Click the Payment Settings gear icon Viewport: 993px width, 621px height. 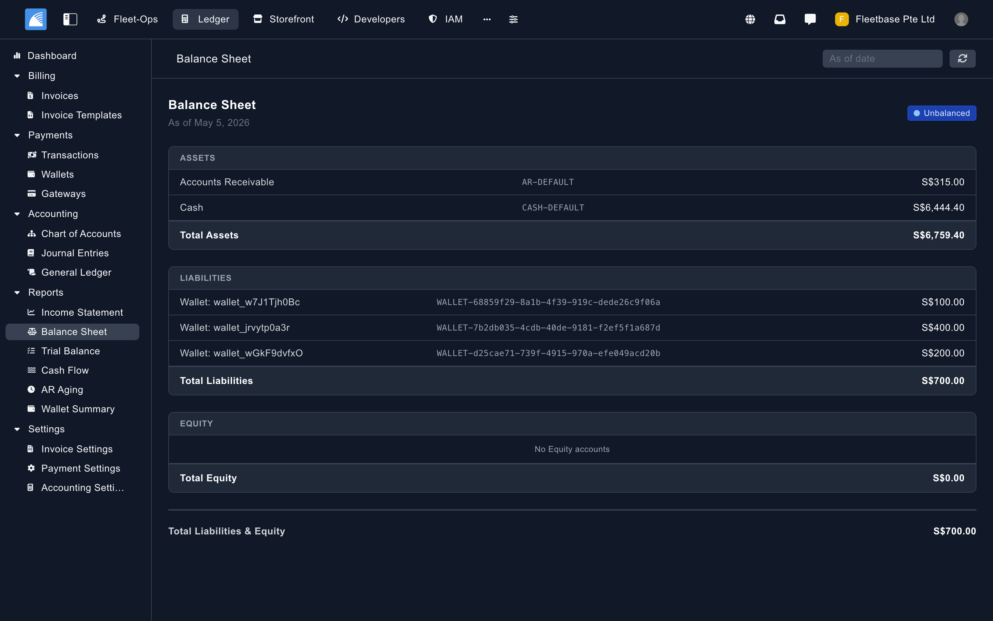coord(31,468)
